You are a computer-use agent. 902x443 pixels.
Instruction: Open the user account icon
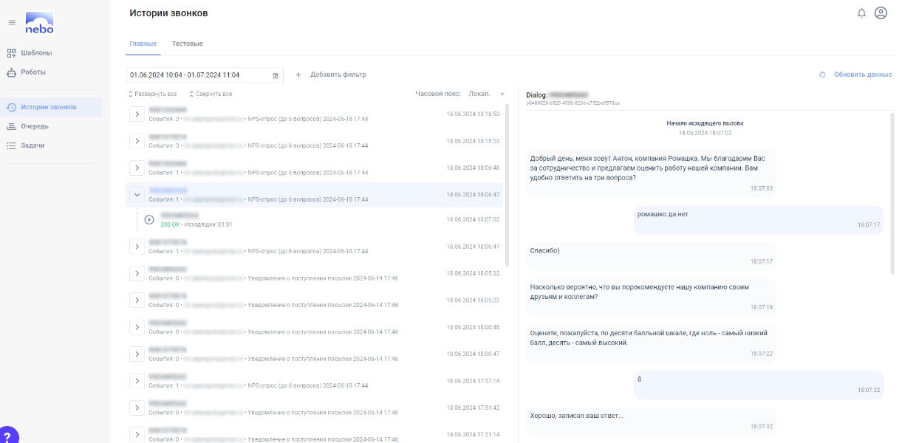coord(881,13)
